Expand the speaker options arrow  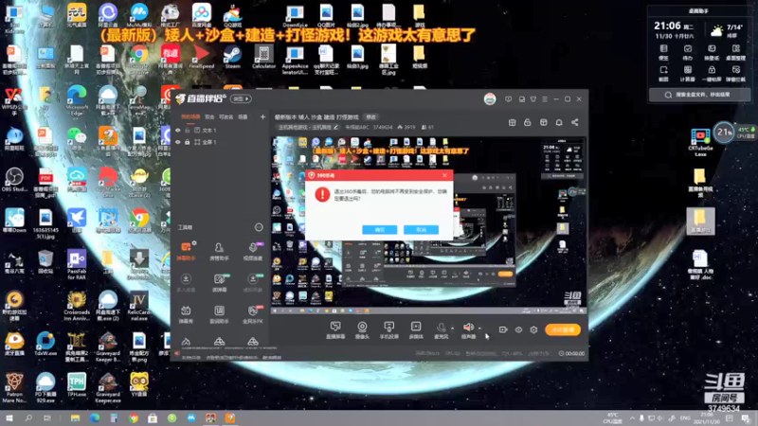click(479, 328)
